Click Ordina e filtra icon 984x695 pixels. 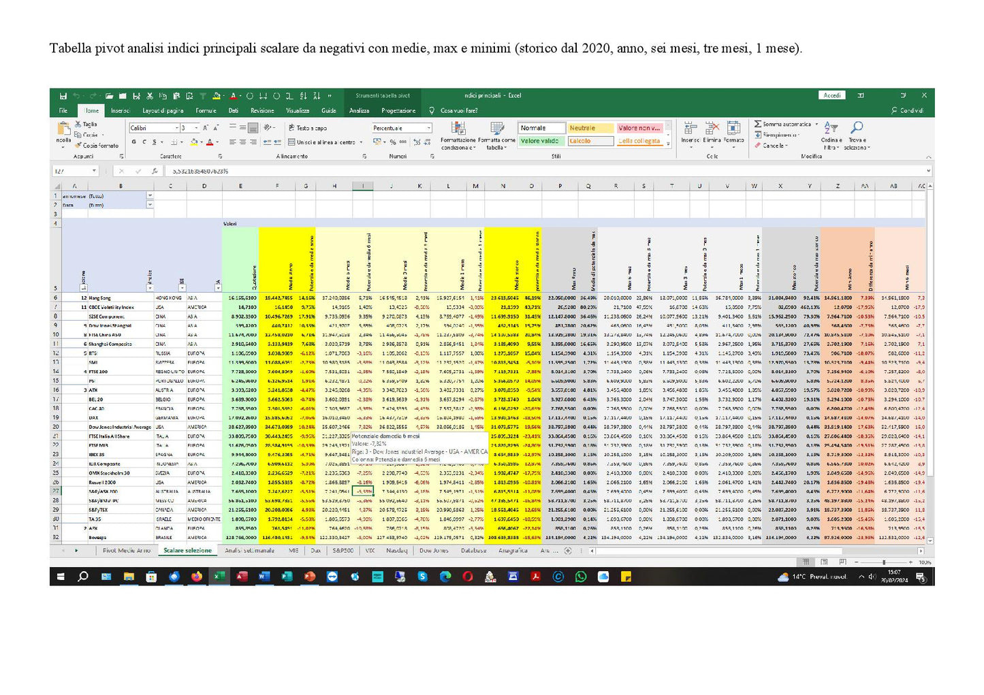click(831, 127)
